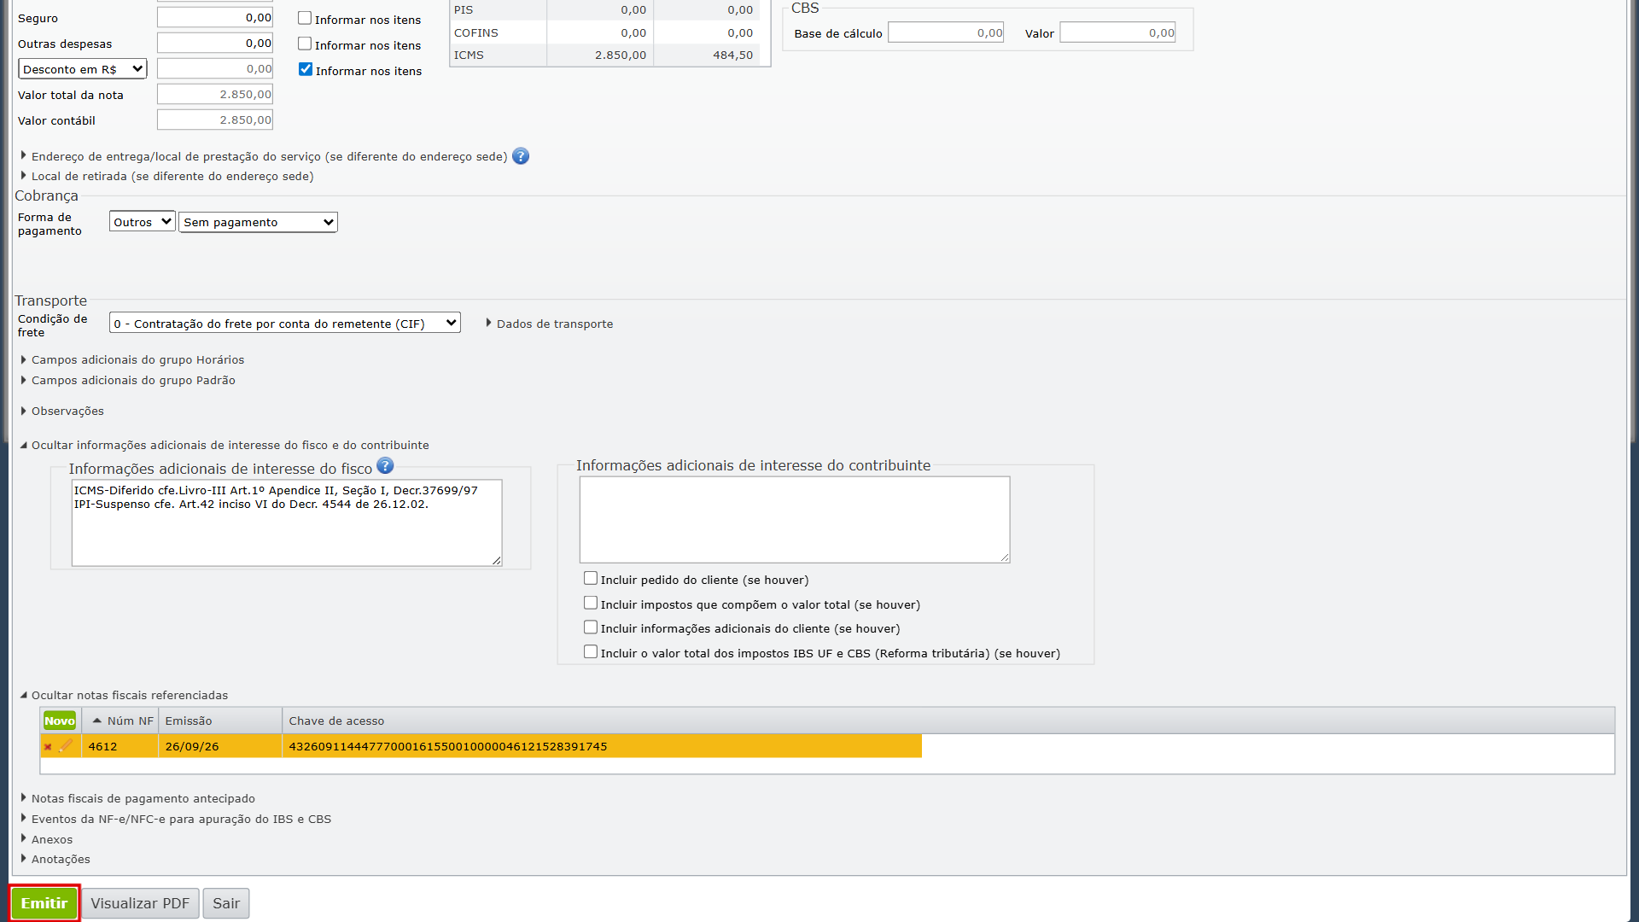Open help for endereço de entrega

pos(521,156)
